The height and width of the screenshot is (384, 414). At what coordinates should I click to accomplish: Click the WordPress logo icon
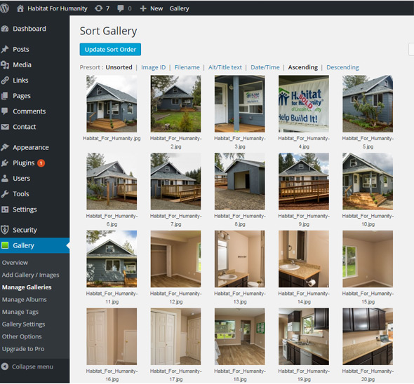4,8
